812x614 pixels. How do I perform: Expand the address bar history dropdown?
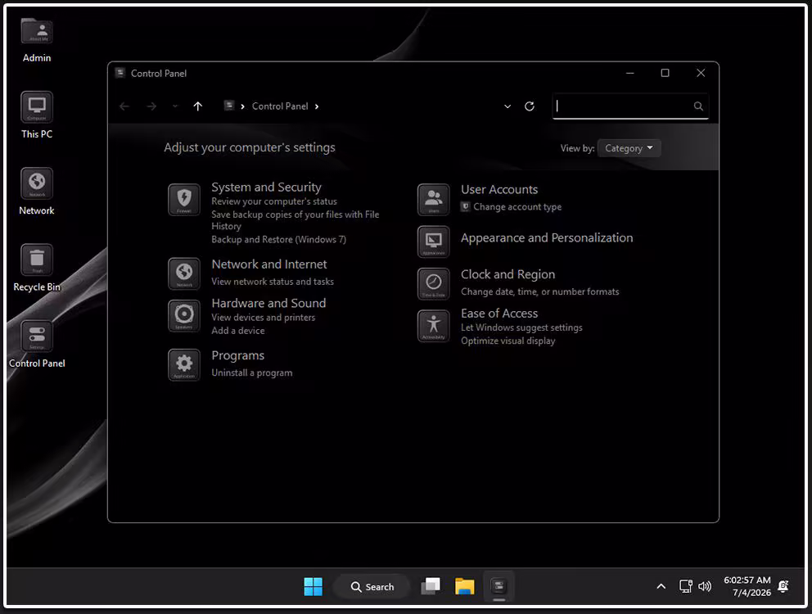[x=508, y=106]
